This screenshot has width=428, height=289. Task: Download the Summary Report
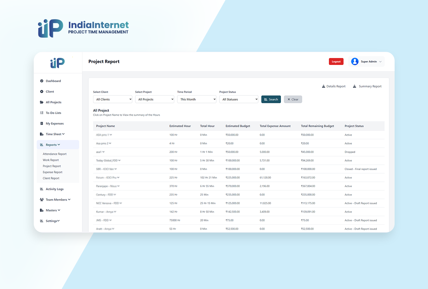point(367,86)
